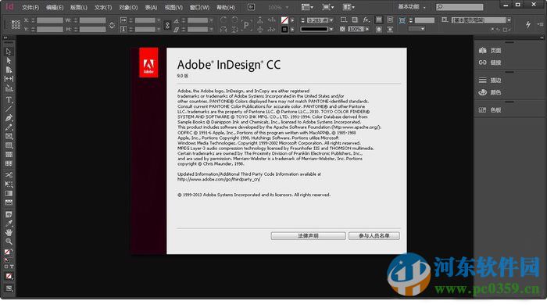The image size is (547, 308).
Task: Select the Scissors tool
Action: (9, 175)
